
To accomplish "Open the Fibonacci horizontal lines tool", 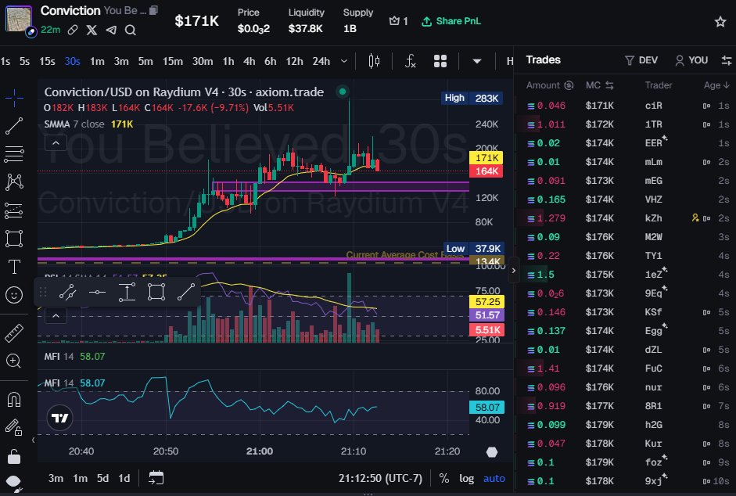I will (14, 153).
